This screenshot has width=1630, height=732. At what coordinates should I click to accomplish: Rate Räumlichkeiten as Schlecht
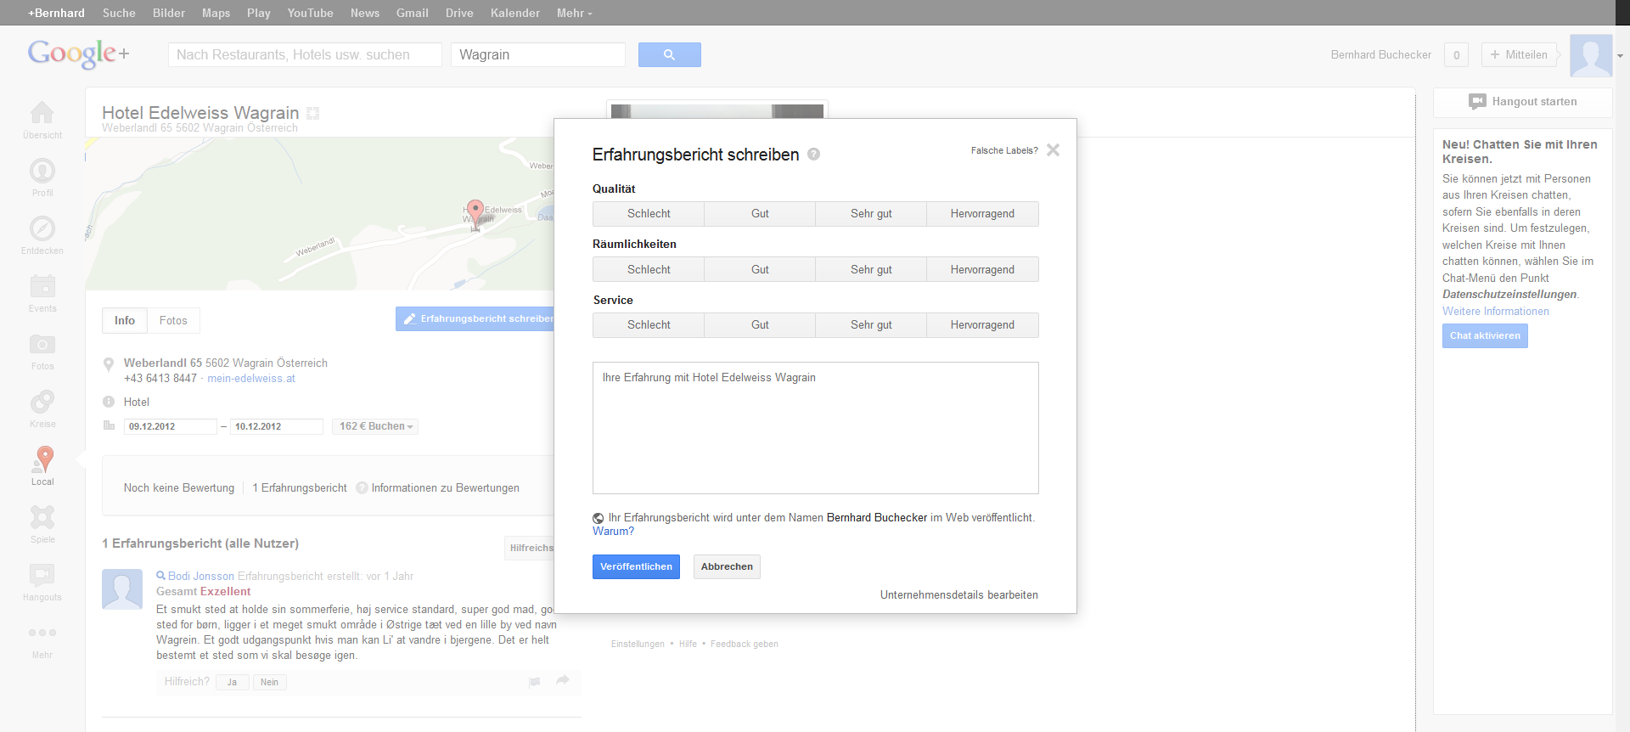coord(649,269)
